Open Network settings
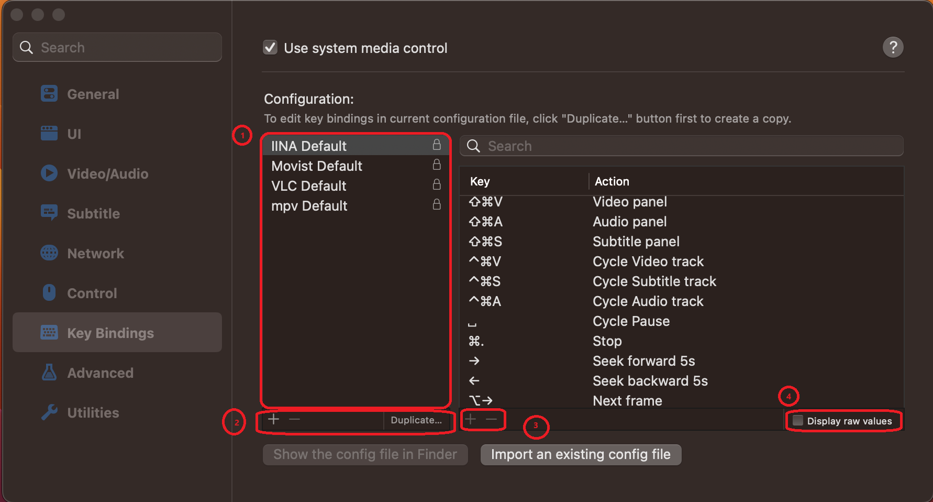The width and height of the screenshot is (933, 502). tap(96, 253)
